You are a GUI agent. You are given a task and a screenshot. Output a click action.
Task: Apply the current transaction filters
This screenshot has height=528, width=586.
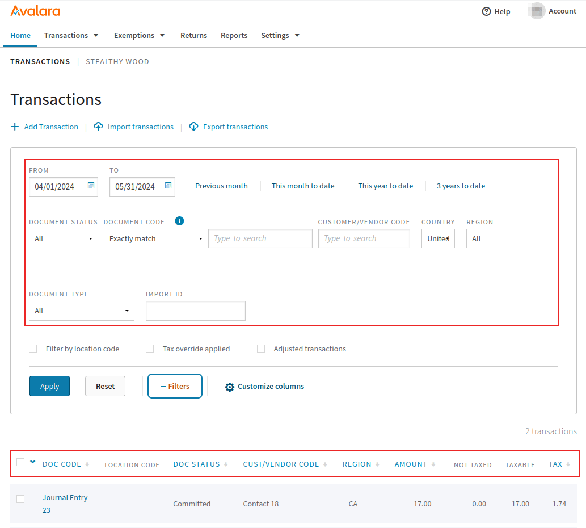(49, 386)
